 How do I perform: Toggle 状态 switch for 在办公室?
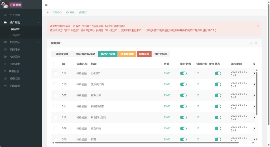[218, 95]
